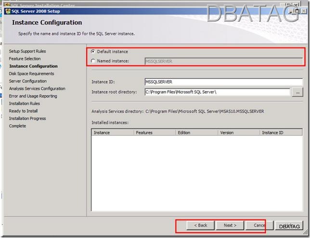Viewport: 310px width, 238px height.
Task: Proceed with the Next > button
Action: 230,225
